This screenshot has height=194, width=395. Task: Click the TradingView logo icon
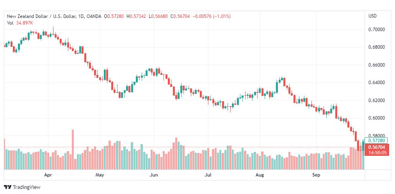8,187
